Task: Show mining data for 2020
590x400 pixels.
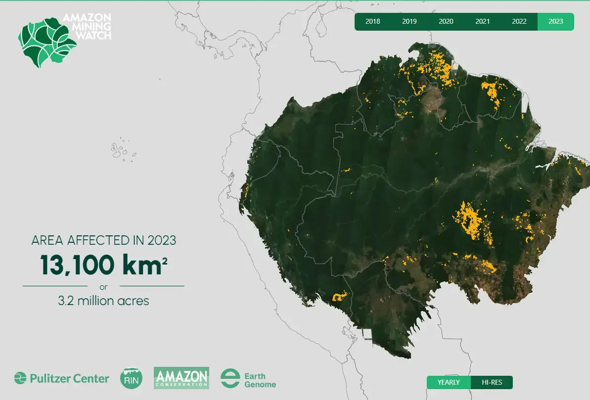Action: click(x=446, y=22)
